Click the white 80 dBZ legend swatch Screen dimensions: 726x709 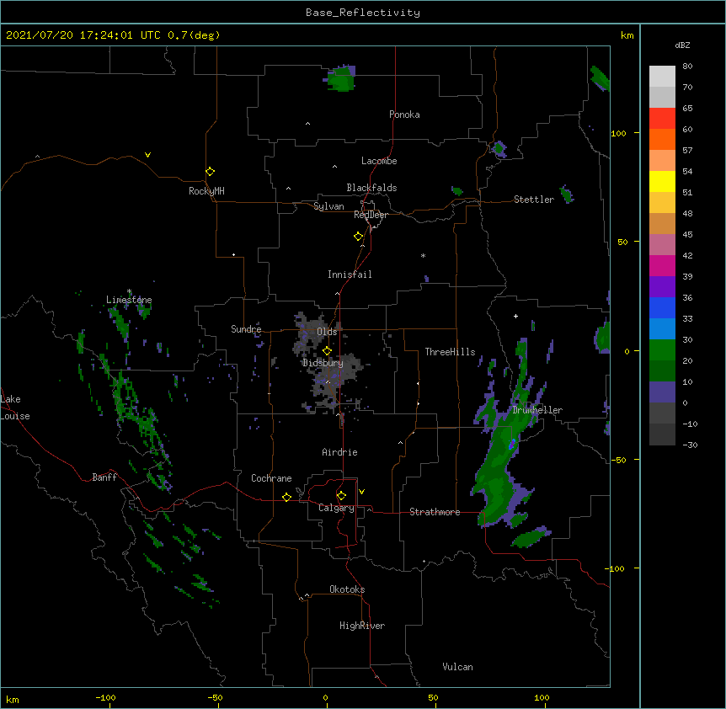coord(662,77)
